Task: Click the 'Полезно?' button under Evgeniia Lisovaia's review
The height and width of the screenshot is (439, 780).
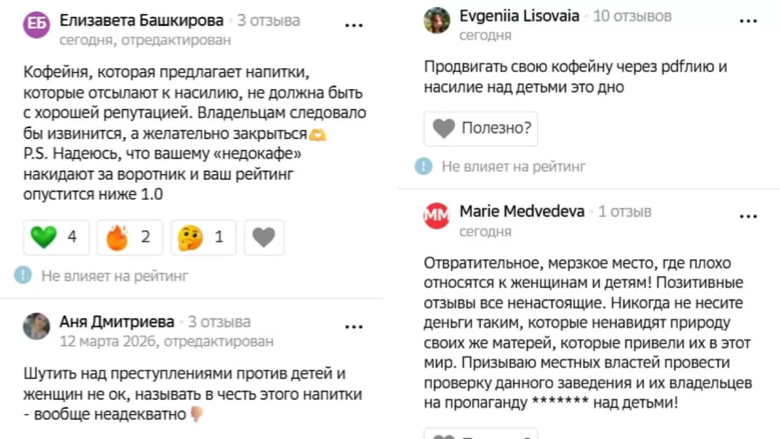Action: point(481,129)
